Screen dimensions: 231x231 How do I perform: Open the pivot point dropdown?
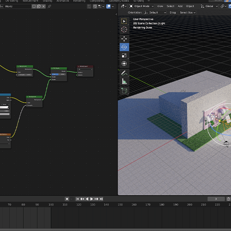tap(224, 6)
